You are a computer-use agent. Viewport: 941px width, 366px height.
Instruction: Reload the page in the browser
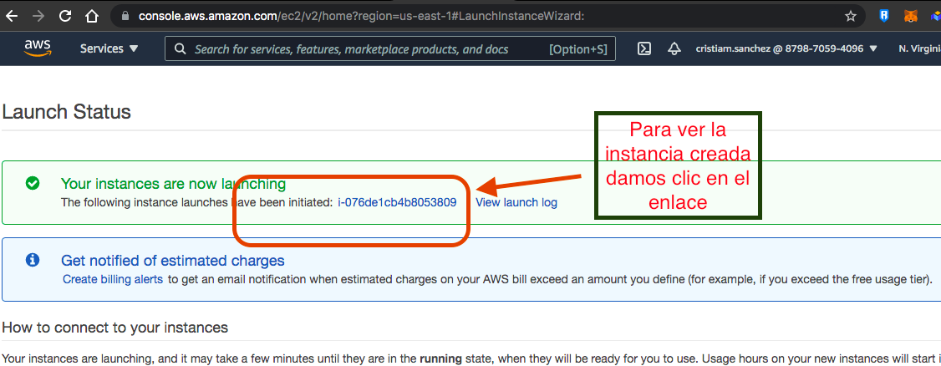coord(65,16)
